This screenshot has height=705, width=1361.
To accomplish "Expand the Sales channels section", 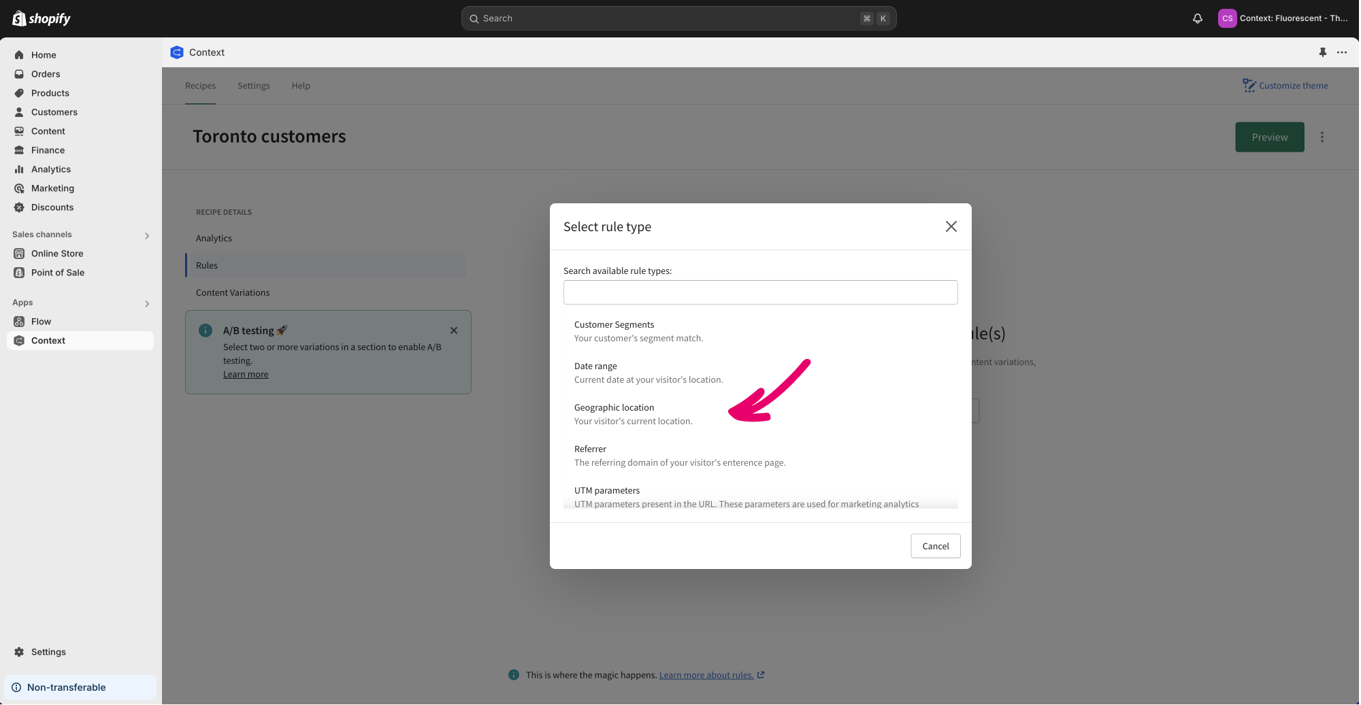I will [x=147, y=235].
